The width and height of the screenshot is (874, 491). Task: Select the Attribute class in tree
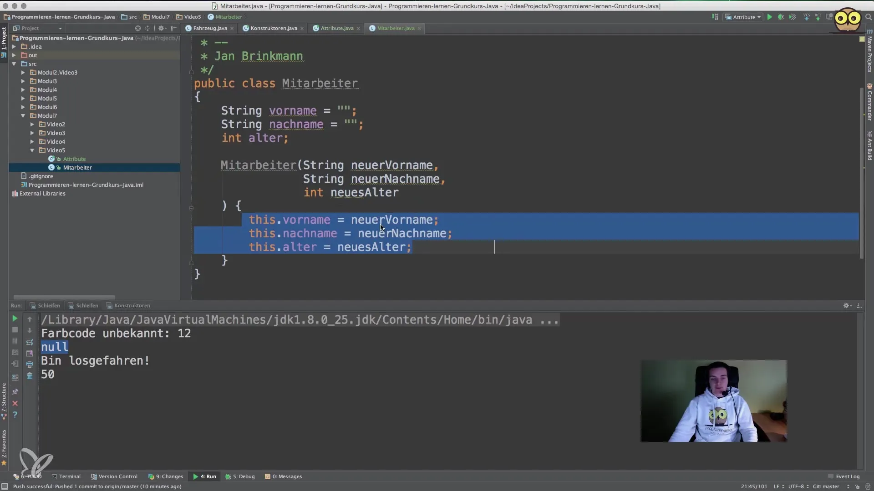[74, 159]
